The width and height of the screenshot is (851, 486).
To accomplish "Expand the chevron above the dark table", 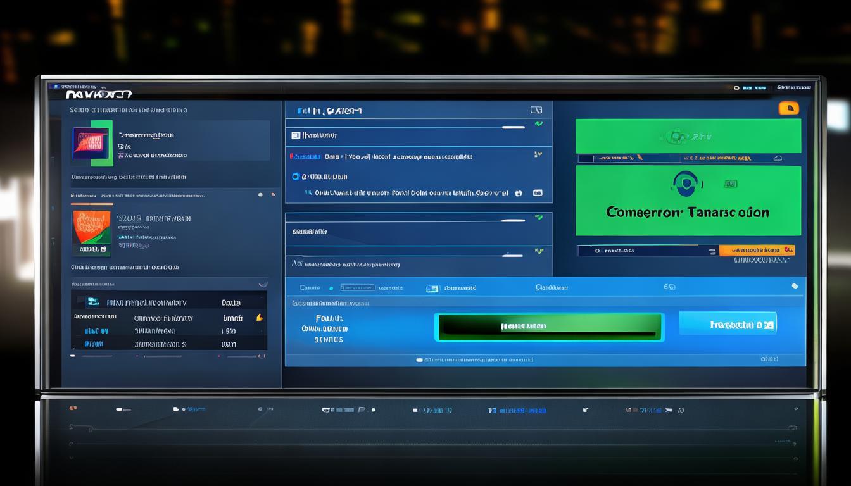I will [263, 284].
